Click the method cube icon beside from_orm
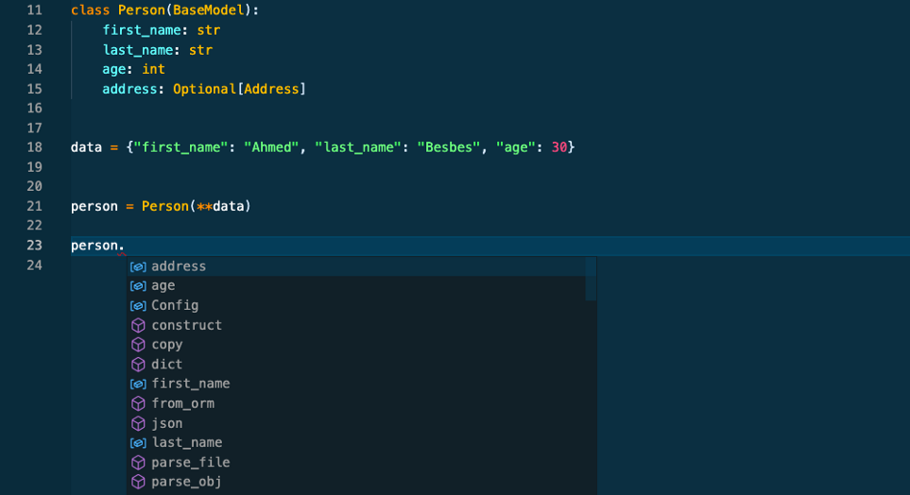The height and width of the screenshot is (495, 910). tap(138, 403)
